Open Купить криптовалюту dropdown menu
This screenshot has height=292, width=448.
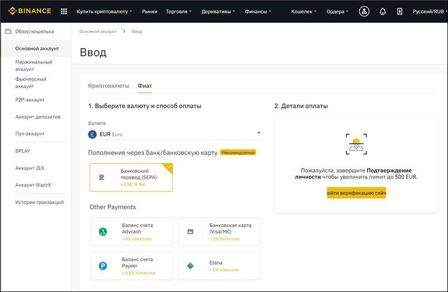(104, 11)
